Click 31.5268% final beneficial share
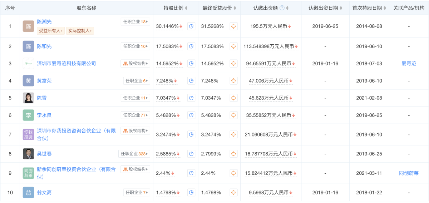 click(212, 26)
